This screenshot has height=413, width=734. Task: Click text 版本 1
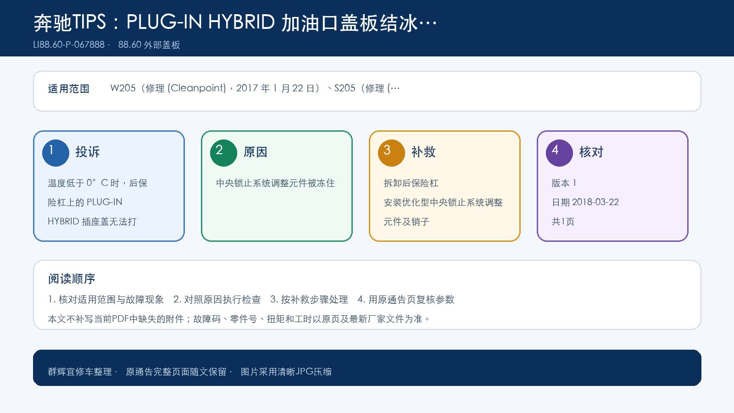point(564,183)
